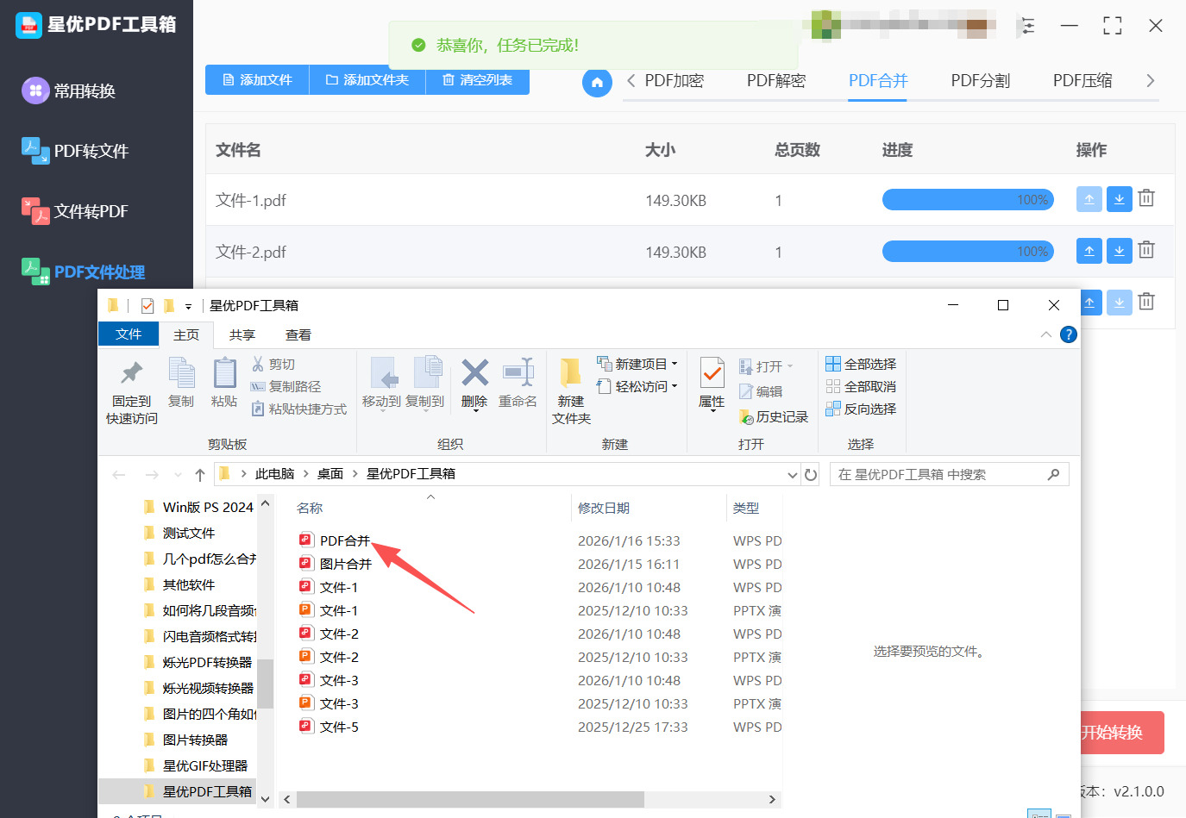Move 文件-1.pdf up in the list

click(1089, 199)
